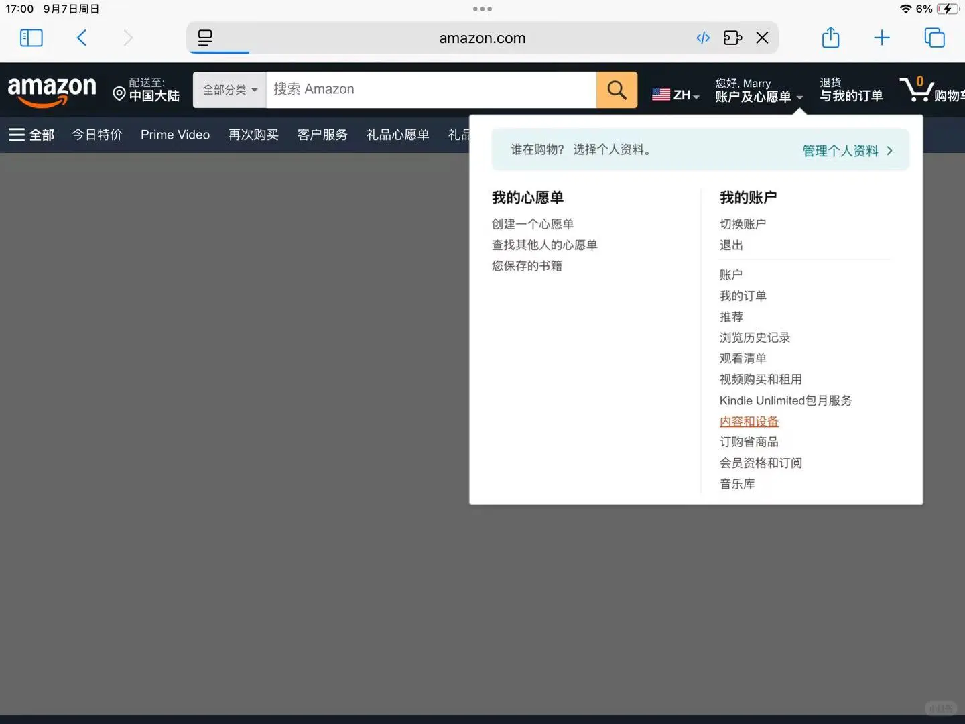Choose 切换账户

coord(743,224)
